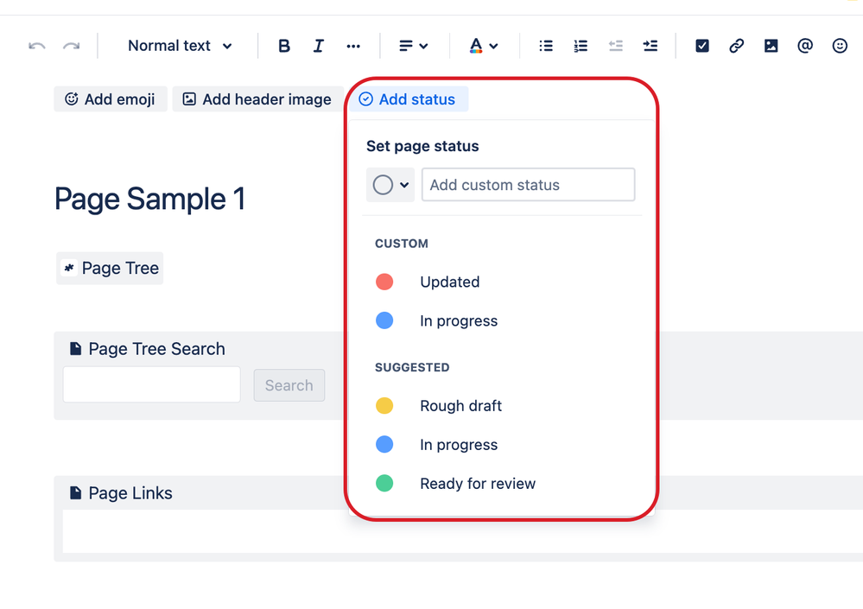Image resolution: width=863 pixels, height=609 pixels.
Task: Click Add header image button
Action: (257, 99)
